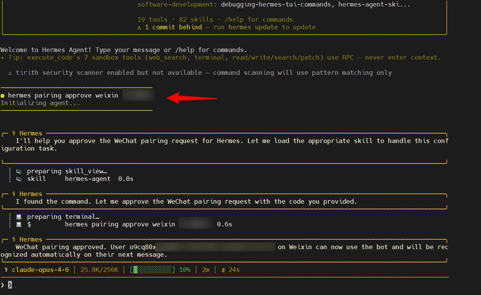This screenshot has width=481, height=295.
Task: Click '1 commit behind' update notice
Action: (x=173, y=27)
